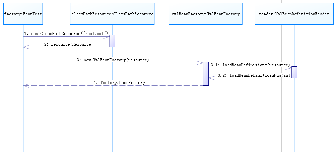336x152 pixels.
Task: Select the factory:BeanTest lifeline box
Action: [23, 14]
